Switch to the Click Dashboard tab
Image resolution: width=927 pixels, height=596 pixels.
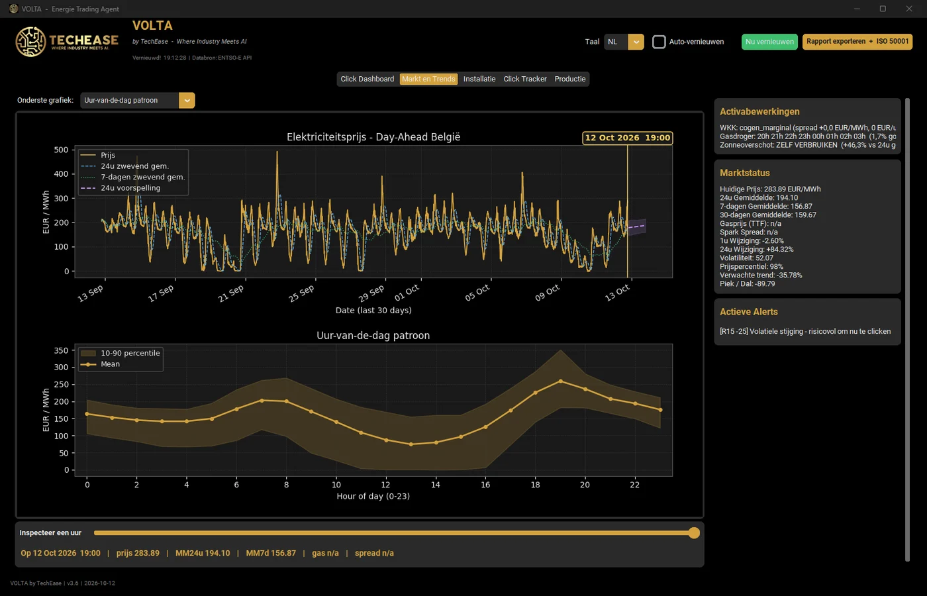pos(367,79)
